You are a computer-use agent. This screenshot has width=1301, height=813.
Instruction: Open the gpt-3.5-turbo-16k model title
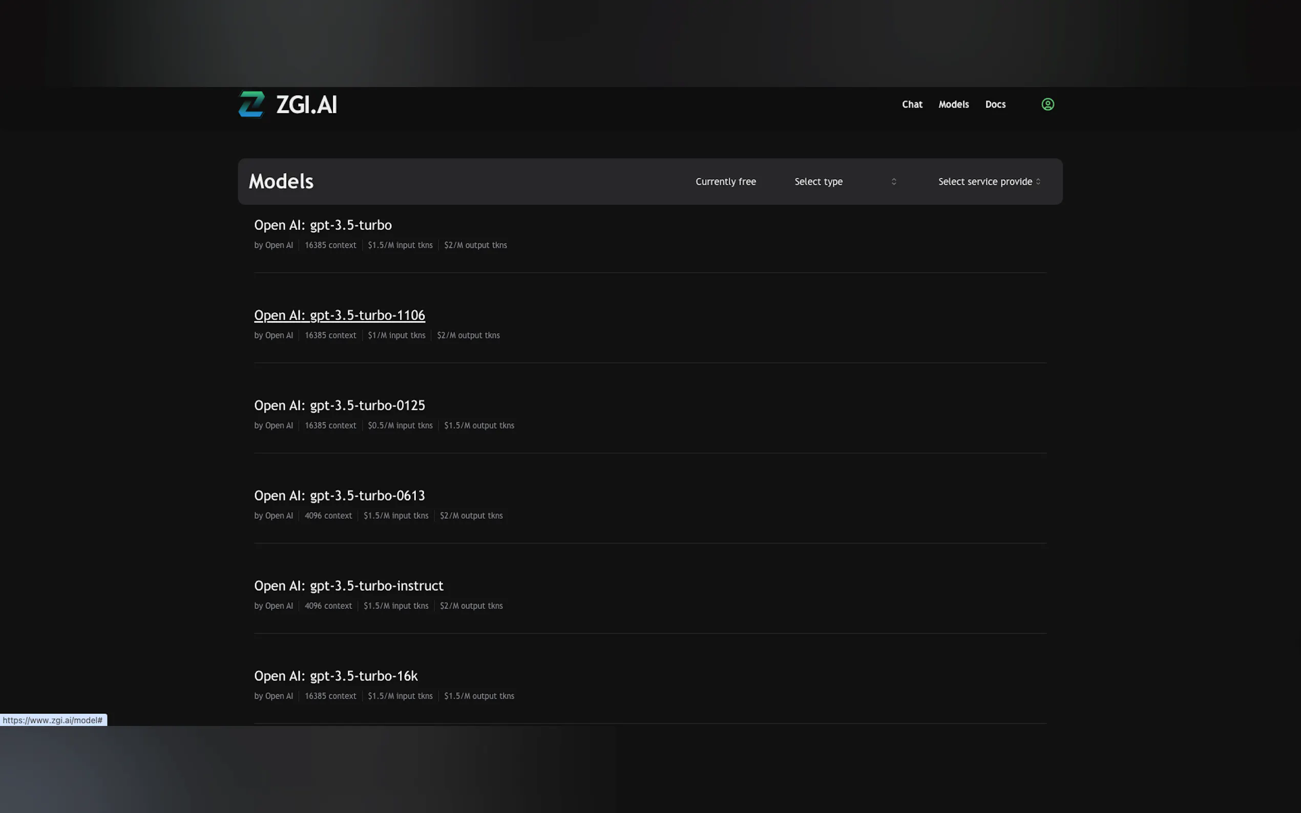point(335,676)
